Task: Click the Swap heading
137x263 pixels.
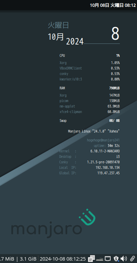Action: tap(63, 121)
